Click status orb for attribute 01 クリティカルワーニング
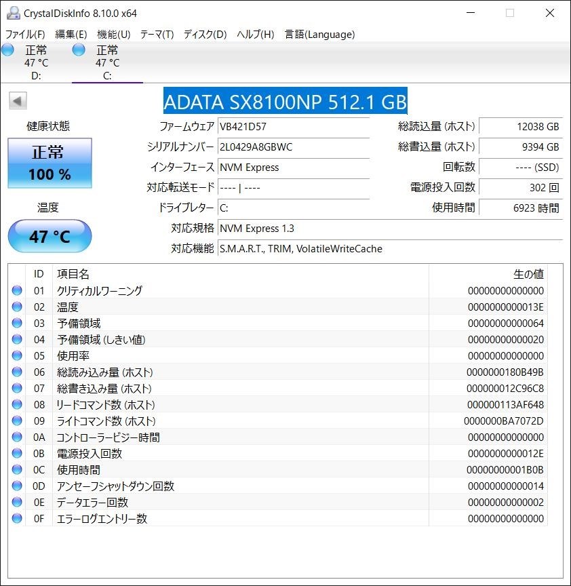 17,290
